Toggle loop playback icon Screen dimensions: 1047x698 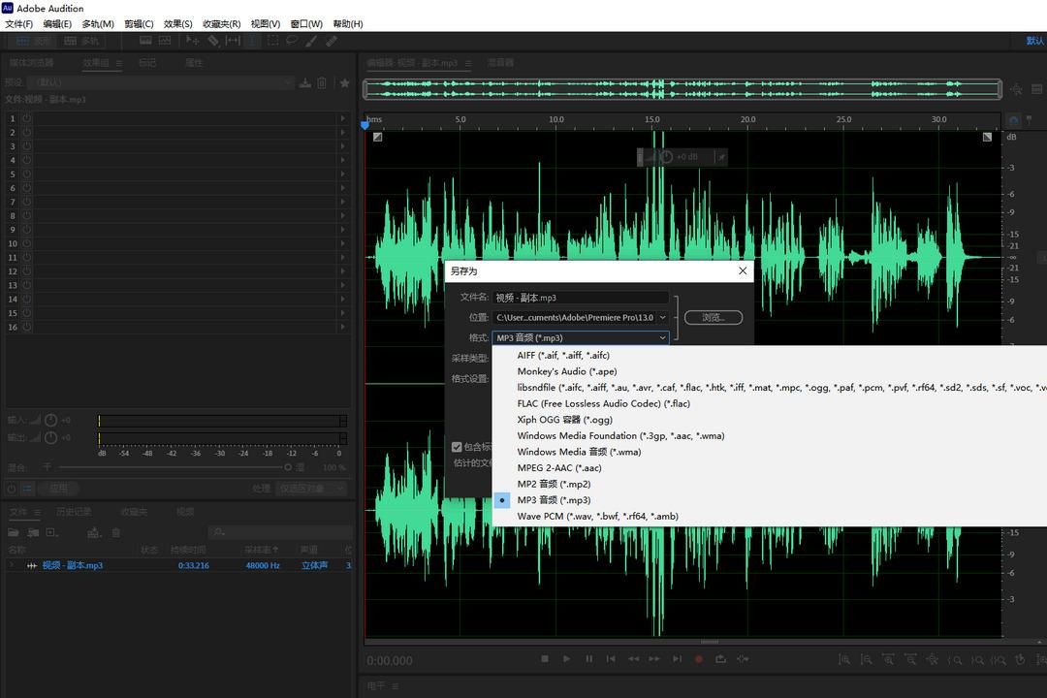(720, 658)
